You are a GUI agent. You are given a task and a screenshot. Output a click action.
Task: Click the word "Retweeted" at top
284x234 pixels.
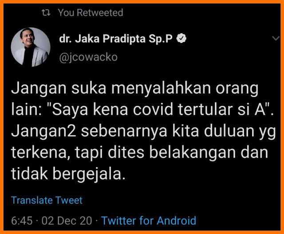point(100,13)
